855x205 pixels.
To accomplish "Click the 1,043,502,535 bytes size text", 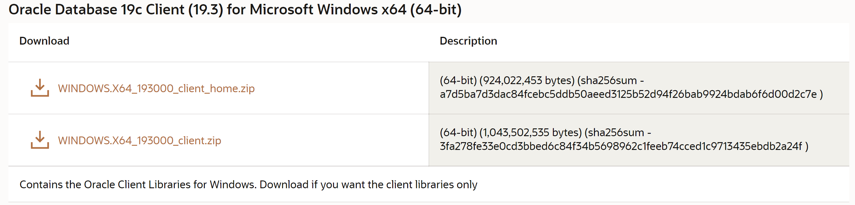I will click(x=530, y=133).
